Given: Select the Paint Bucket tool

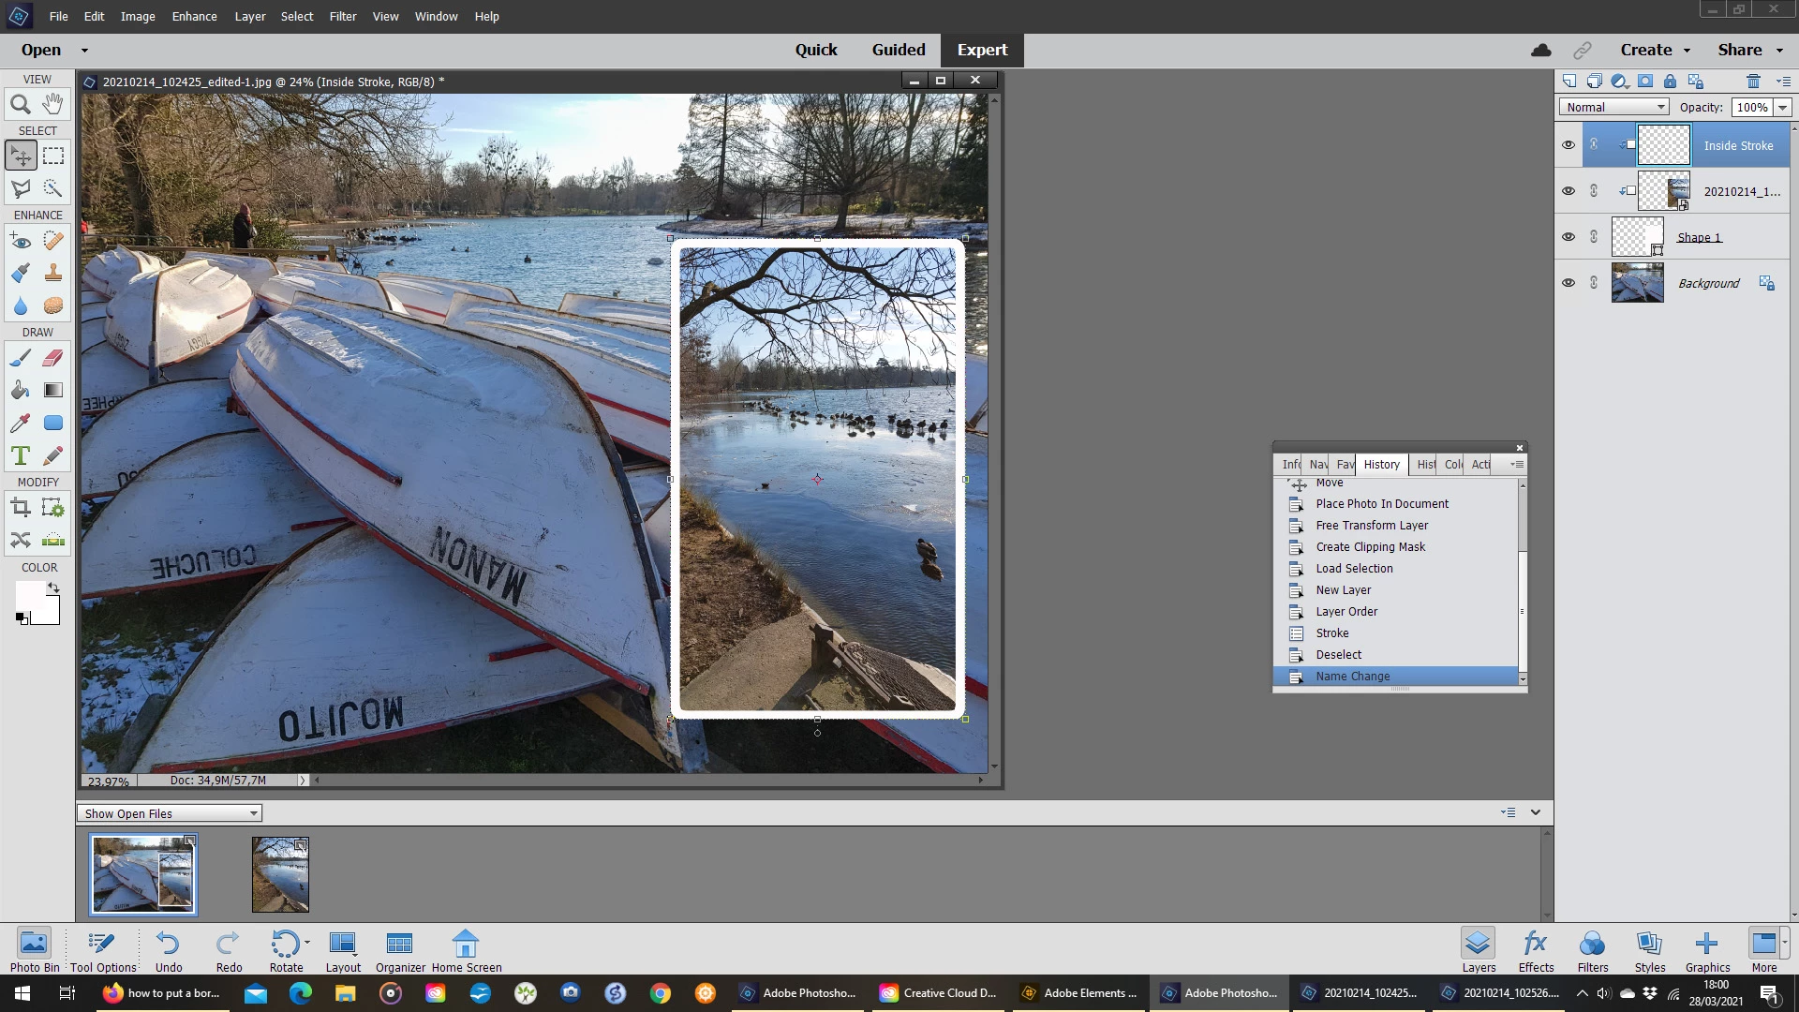Looking at the screenshot, I should [20, 391].
